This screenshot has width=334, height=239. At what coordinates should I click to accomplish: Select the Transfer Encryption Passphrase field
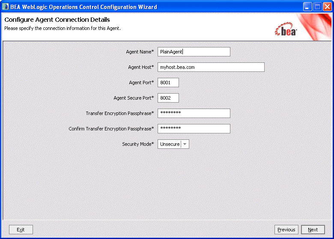coord(194,113)
